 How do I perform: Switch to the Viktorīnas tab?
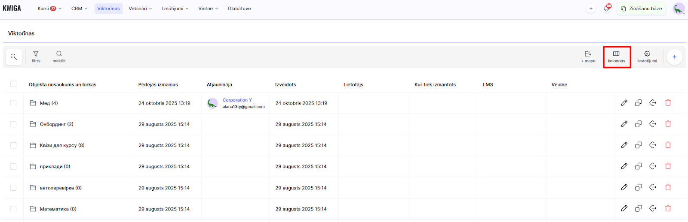click(108, 9)
